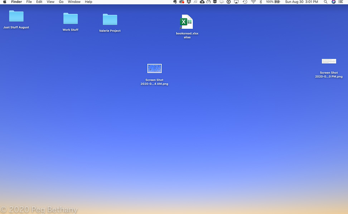
Task: Select the Just Stuff August folder icon
Action: pyautogui.click(x=16, y=16)
